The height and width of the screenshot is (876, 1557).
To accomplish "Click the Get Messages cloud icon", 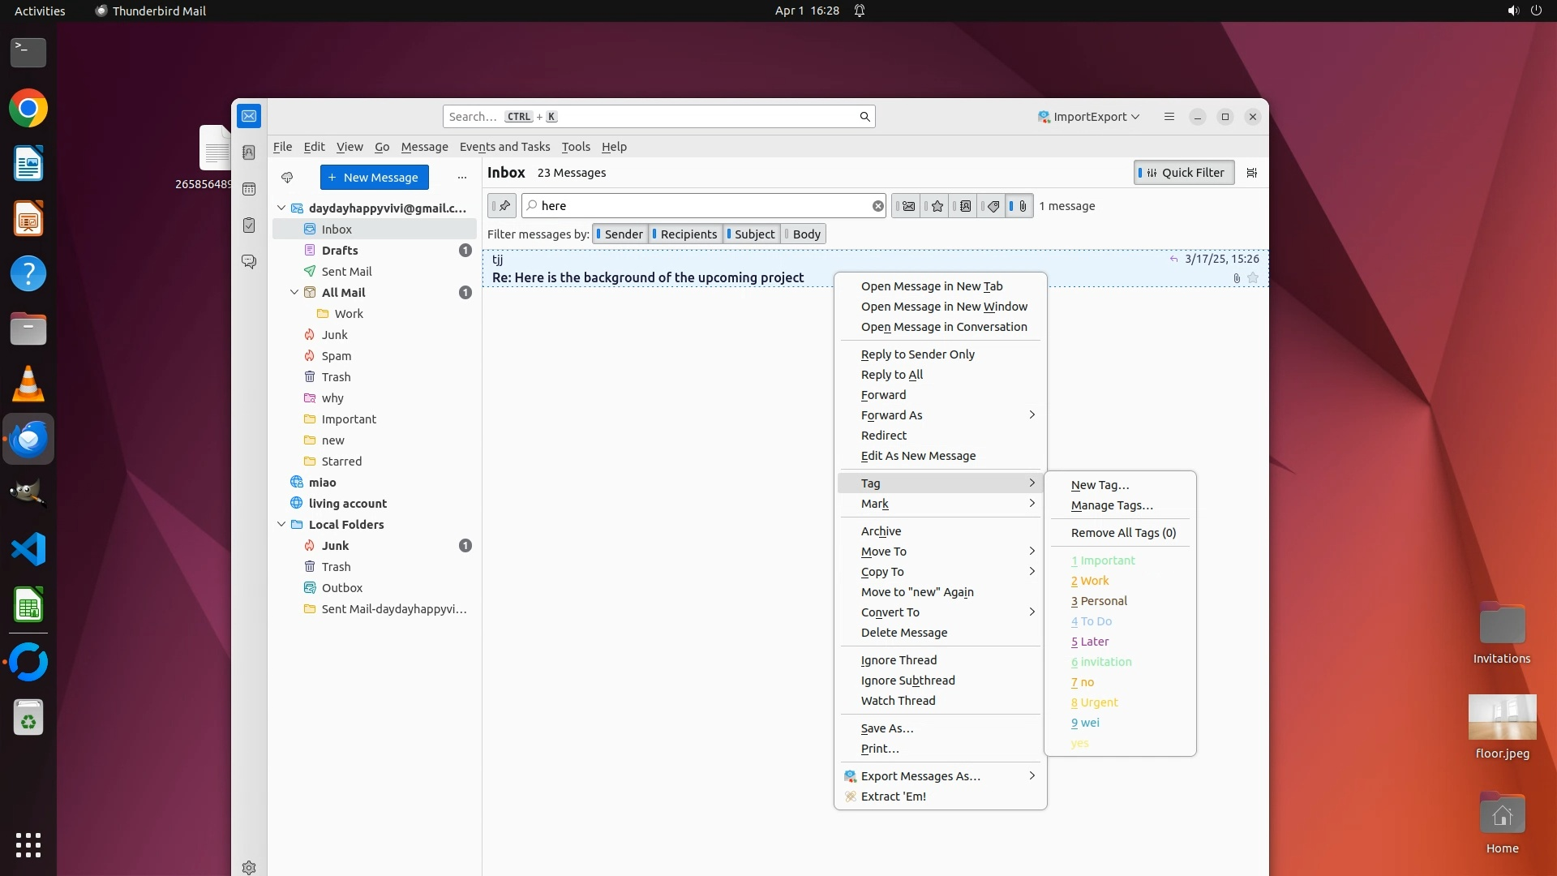I will tap(286, 178).
